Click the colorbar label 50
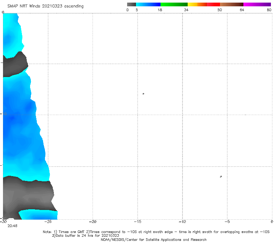 tap(220, 10)
